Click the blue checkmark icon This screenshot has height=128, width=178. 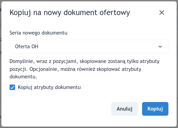(12, 87)
